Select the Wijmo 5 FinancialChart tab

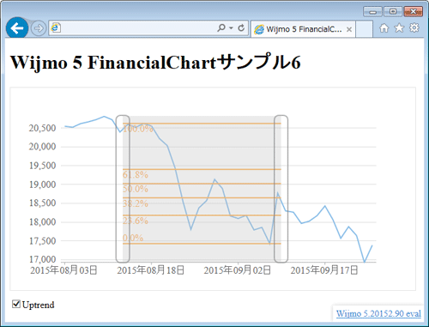[303, 29]
